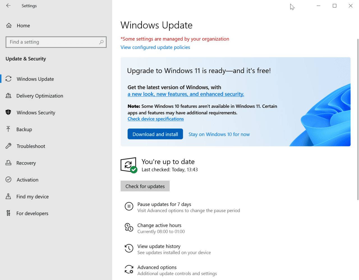The height and width of the screenshot is (280, 359).
Task: Click the managed by your organization notice
Action: 175,39
